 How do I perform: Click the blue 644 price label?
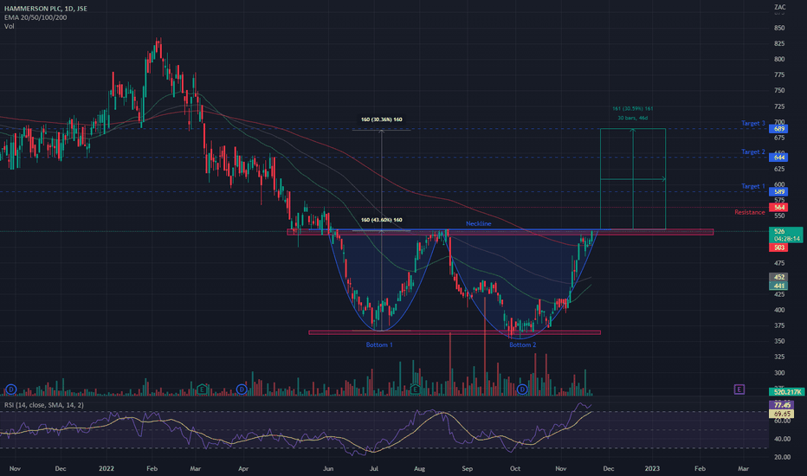click(x=778, y=158)
